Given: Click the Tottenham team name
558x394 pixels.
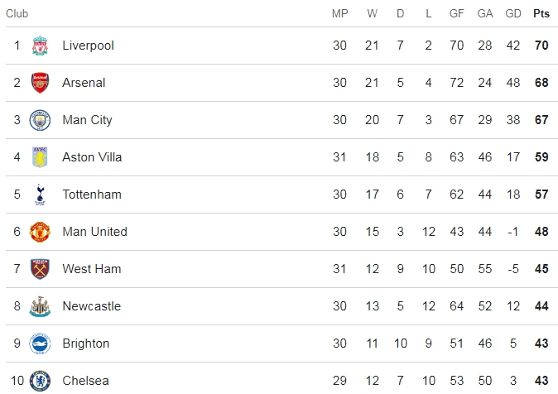Looking at the screenshot, I should [x=92, y=195].
